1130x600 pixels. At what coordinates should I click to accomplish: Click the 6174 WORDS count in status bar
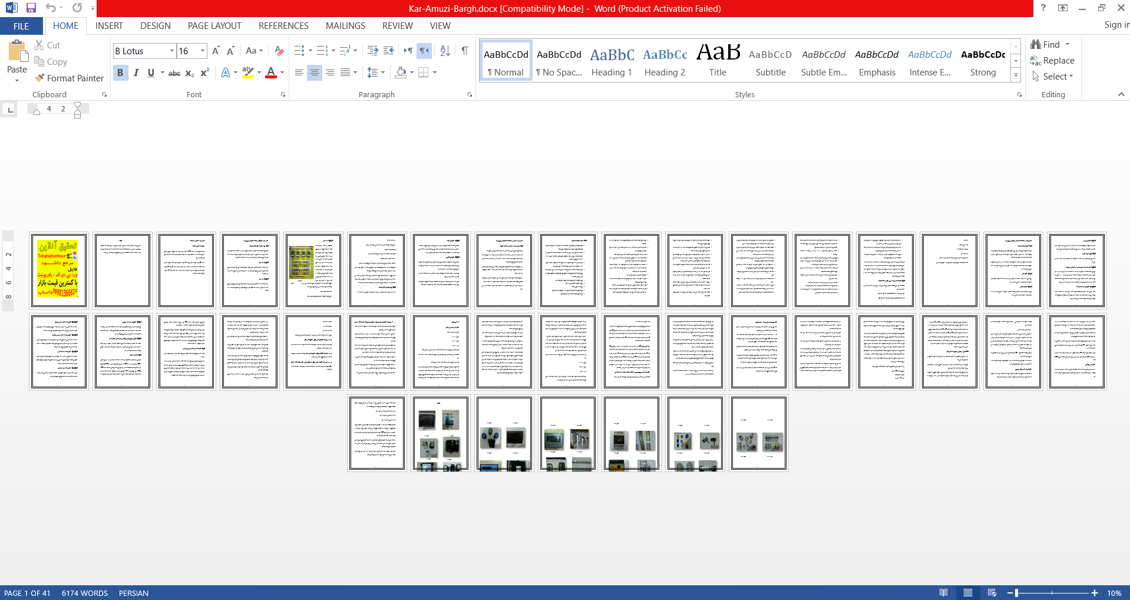[85, 593]
